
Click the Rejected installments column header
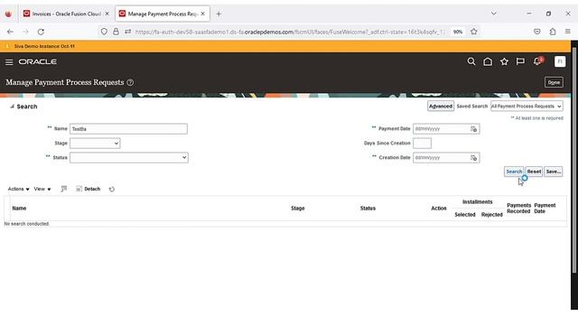[491, 215]
